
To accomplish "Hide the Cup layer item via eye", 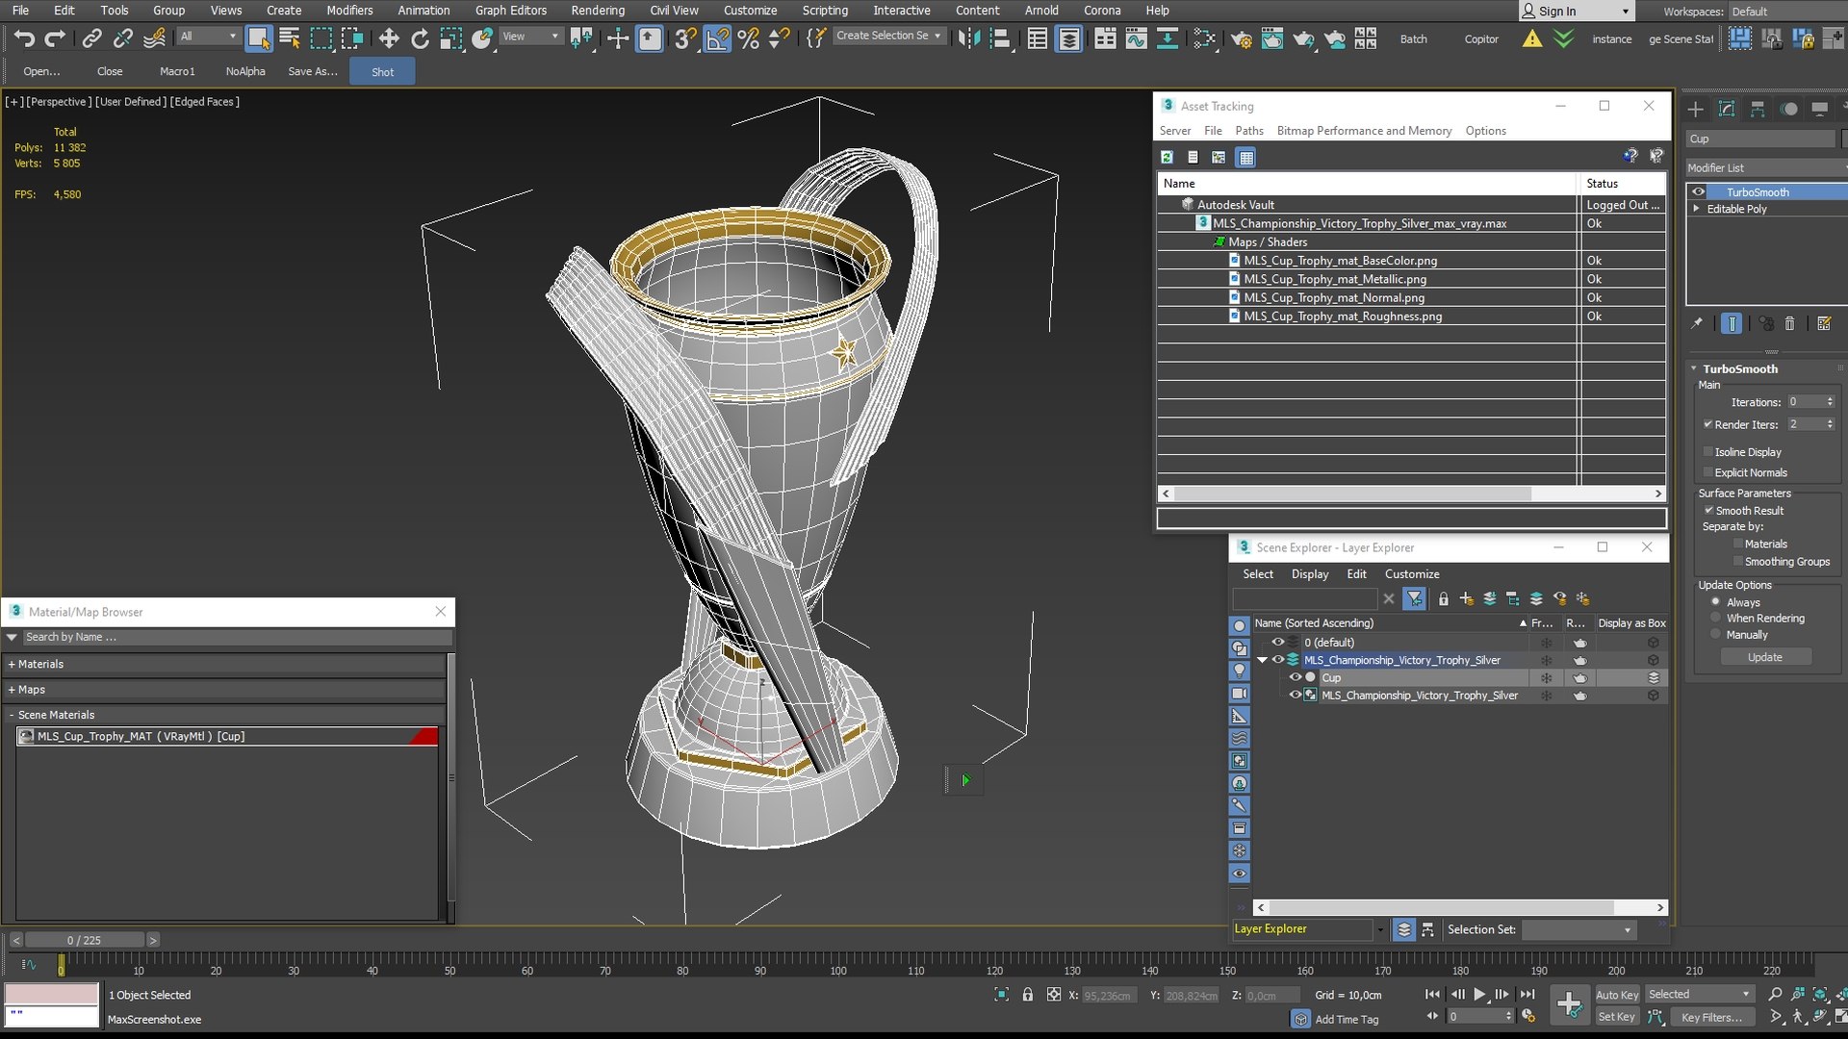I will 1295,677.
